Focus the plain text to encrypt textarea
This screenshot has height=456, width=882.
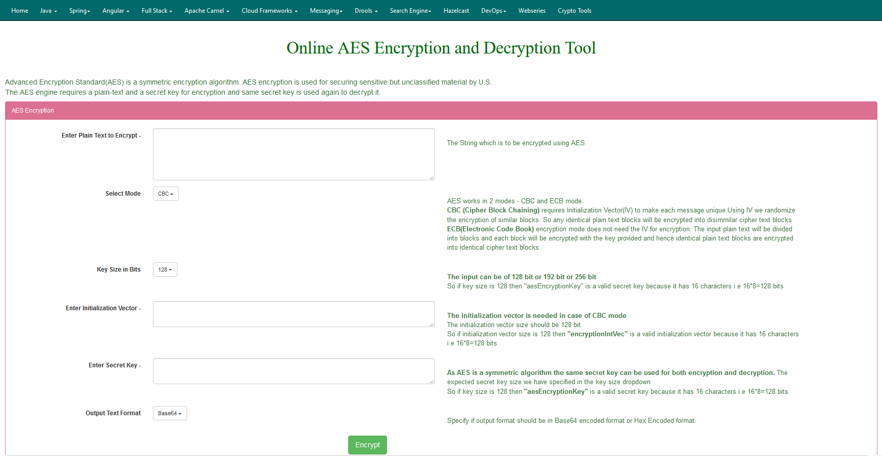[294, 154]
